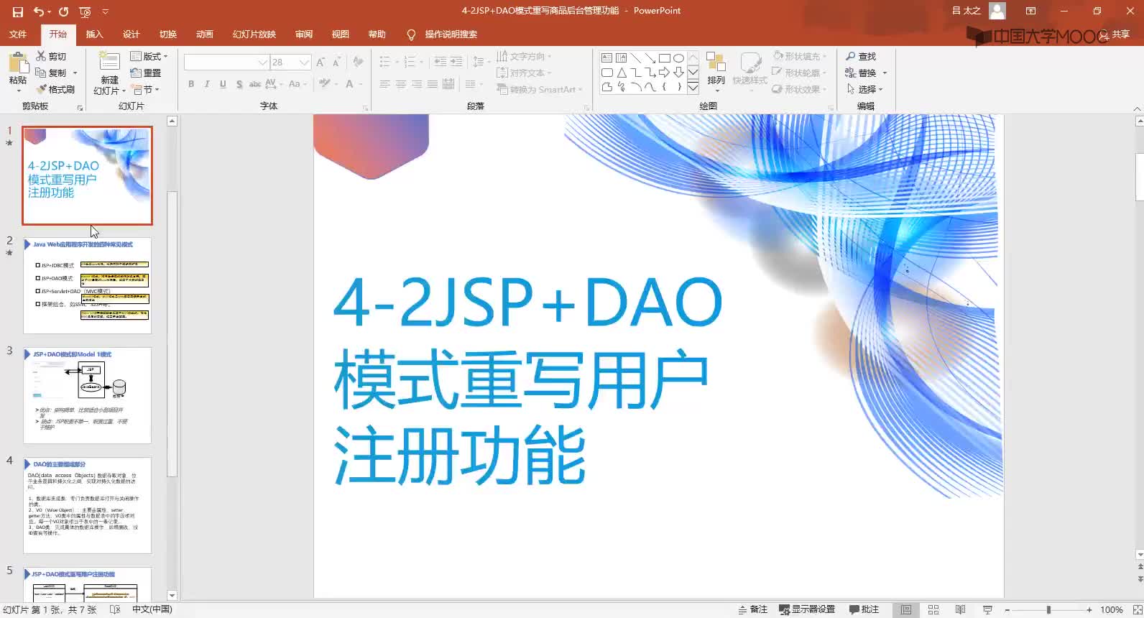Toggle Italic formatting
This screenshot has height=618, width=1144.
pos(207,84)
